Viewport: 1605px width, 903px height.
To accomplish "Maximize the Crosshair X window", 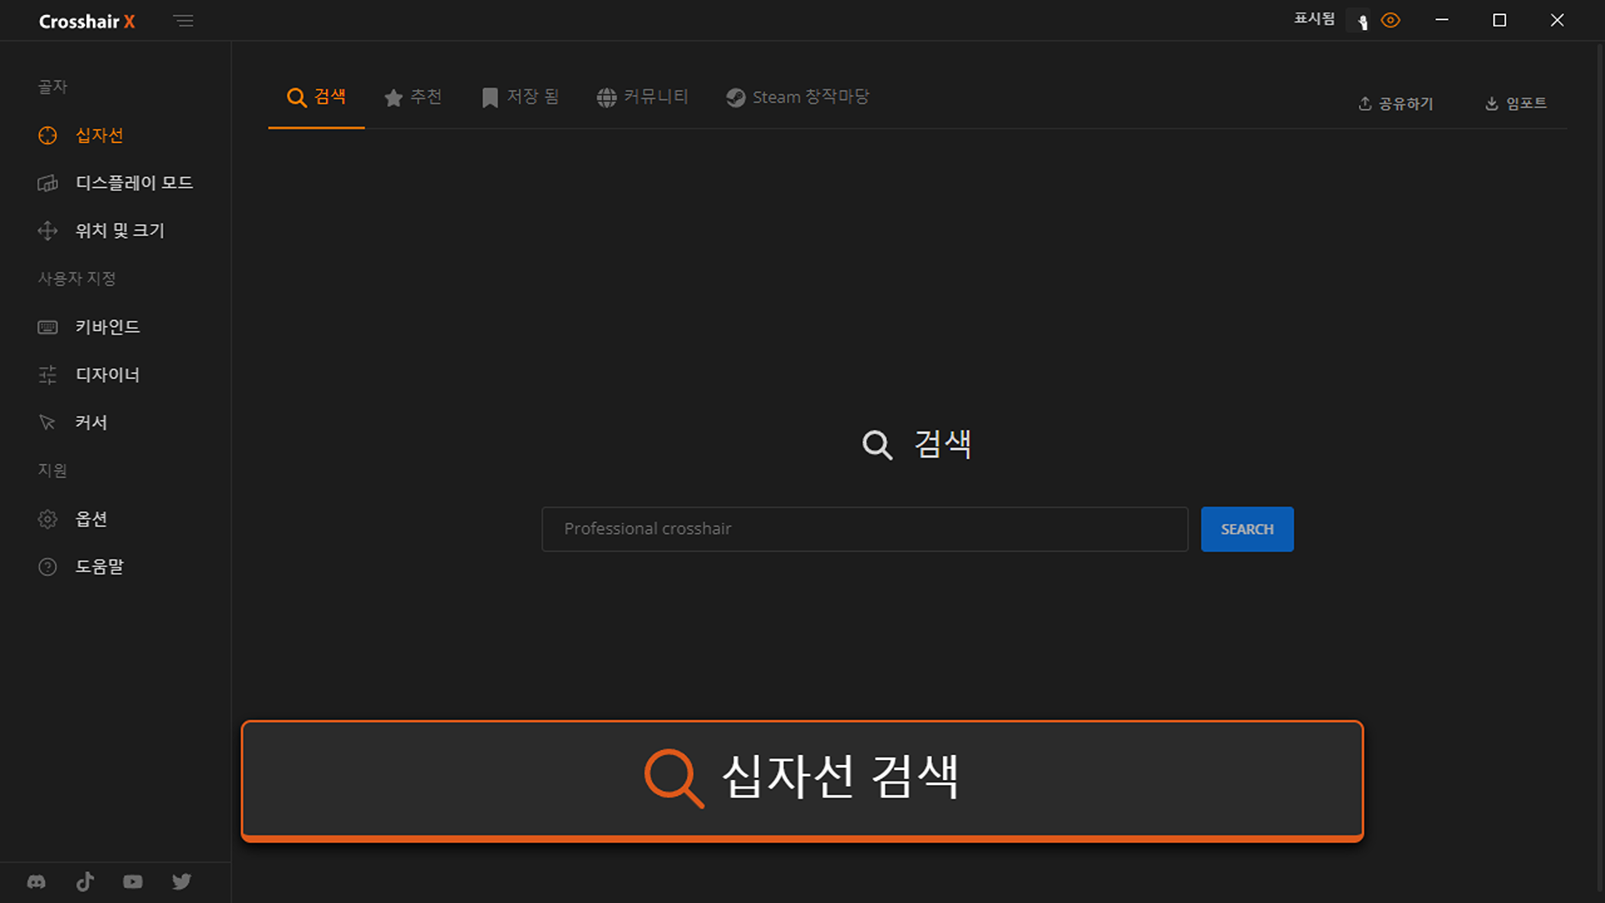I will click(x=1500, y=20).
